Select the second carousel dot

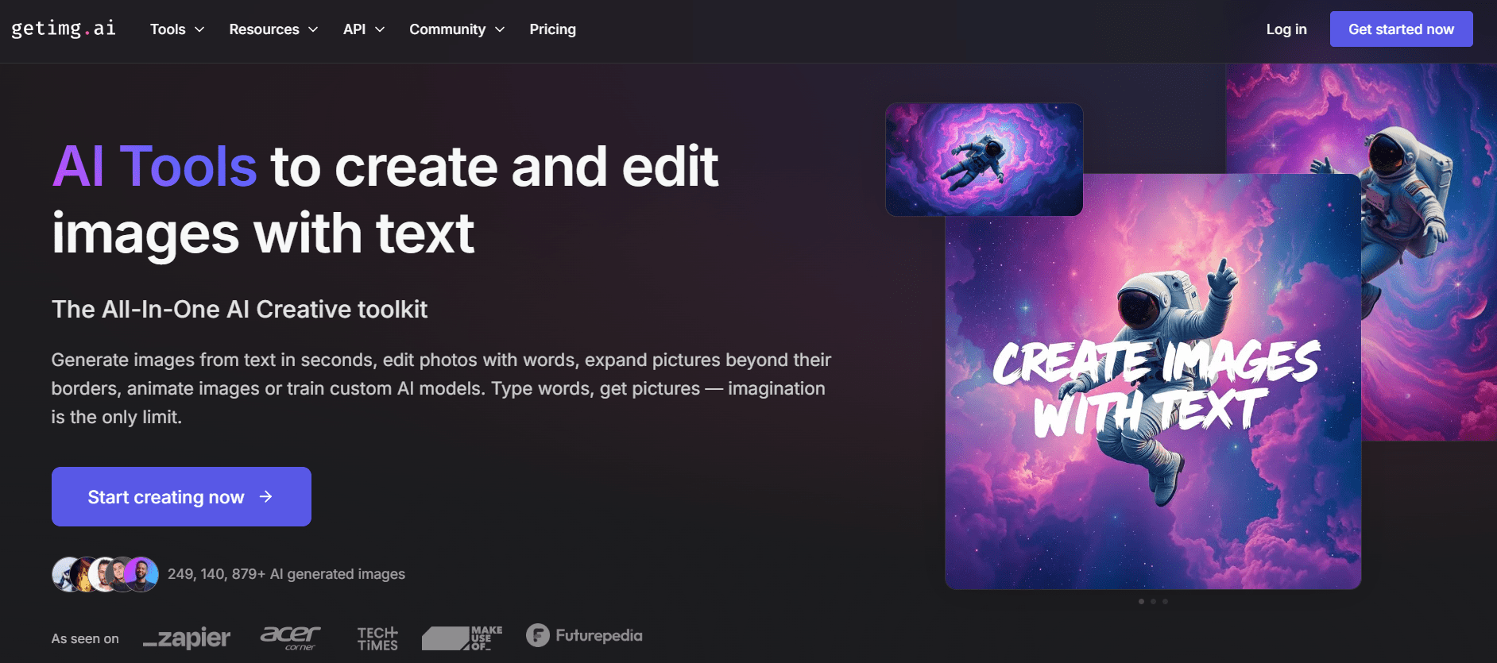pos(1153,601)
